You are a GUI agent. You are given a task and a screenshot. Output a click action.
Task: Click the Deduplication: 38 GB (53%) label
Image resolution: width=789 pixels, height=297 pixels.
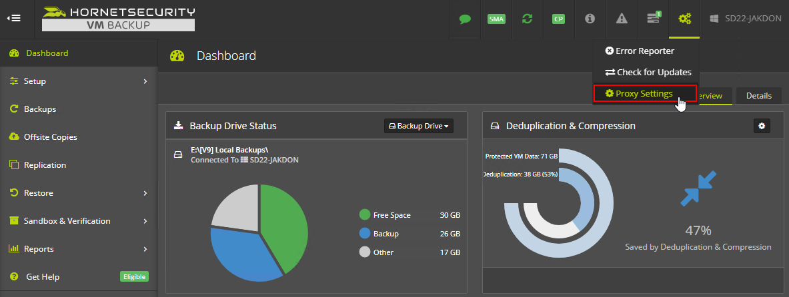(520, 174)
